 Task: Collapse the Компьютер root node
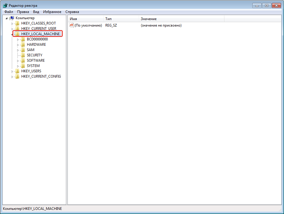coord(7,18)
